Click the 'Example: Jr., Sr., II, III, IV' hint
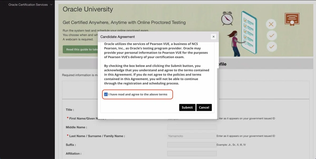 (x=231, y=145)
